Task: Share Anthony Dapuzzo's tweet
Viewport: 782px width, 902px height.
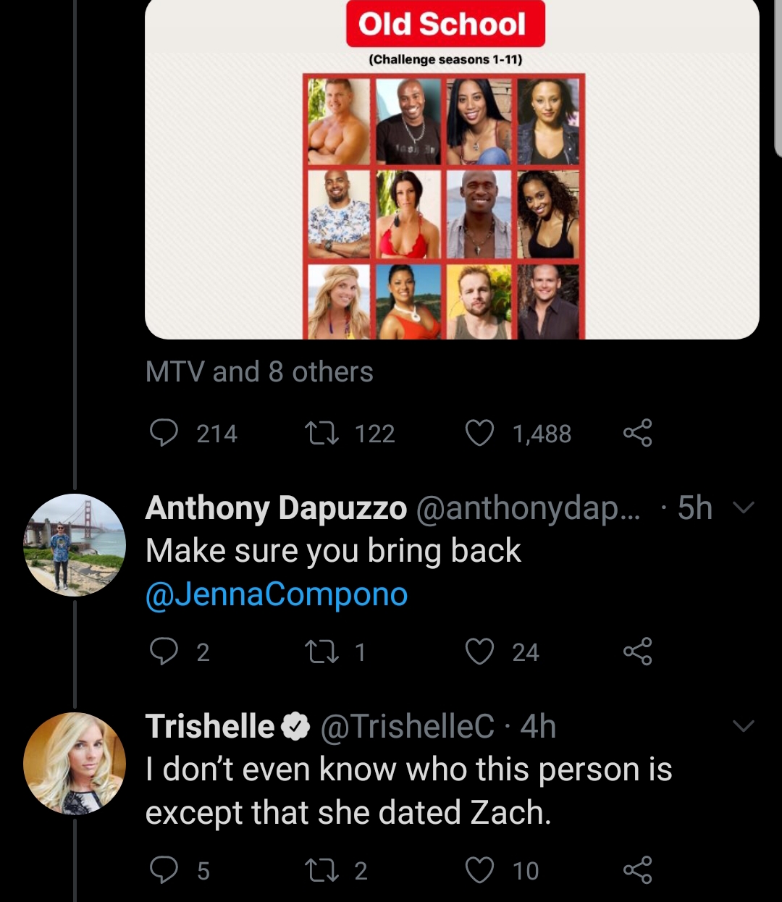Action: 637,652
